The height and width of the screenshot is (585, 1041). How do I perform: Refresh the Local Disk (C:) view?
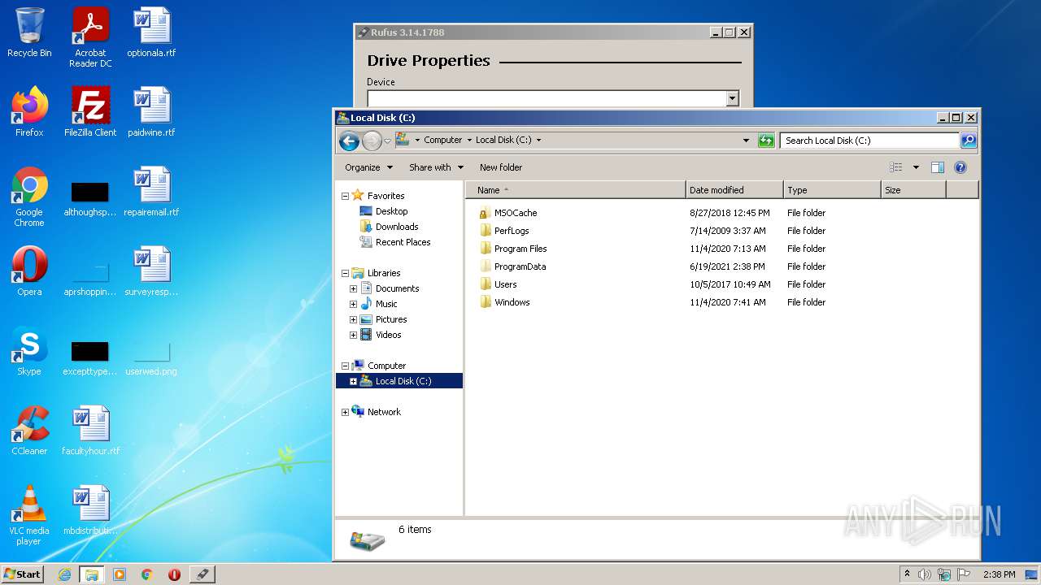point(765,141)
